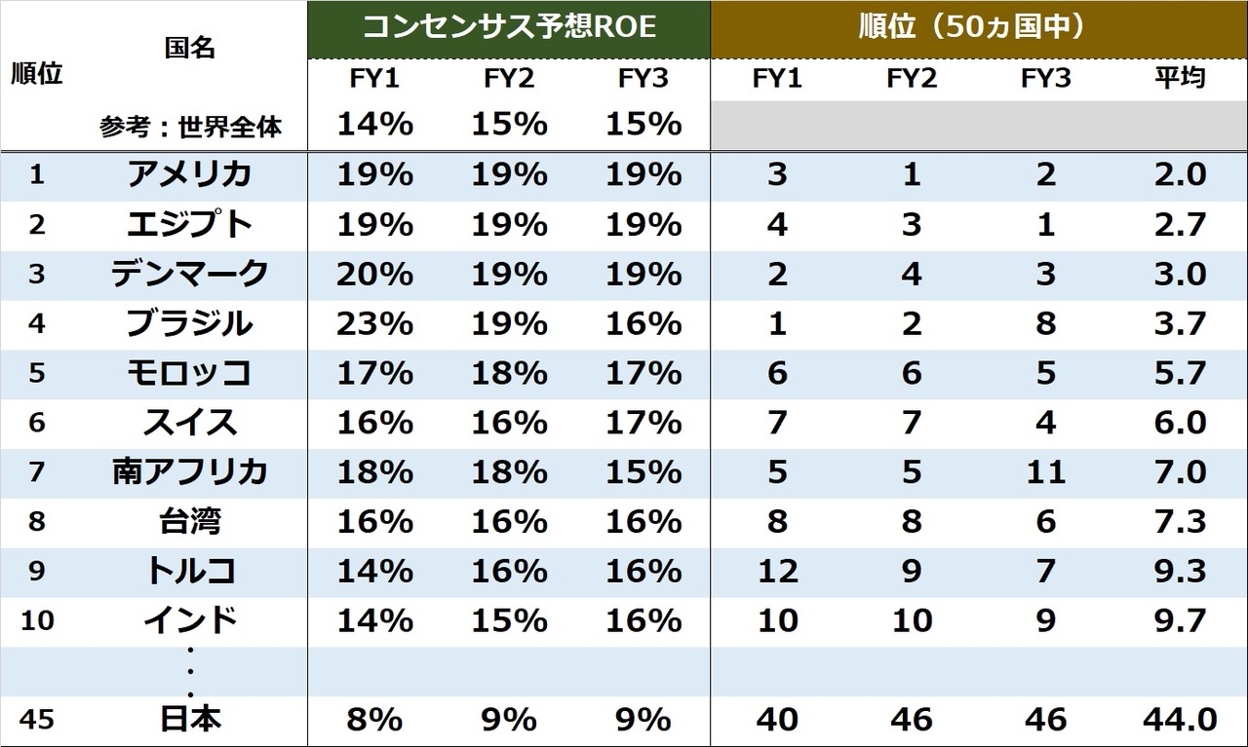Click America's 2.0 average rank value
This screenshot has height=747, width=1248.
pos(1179,175)
